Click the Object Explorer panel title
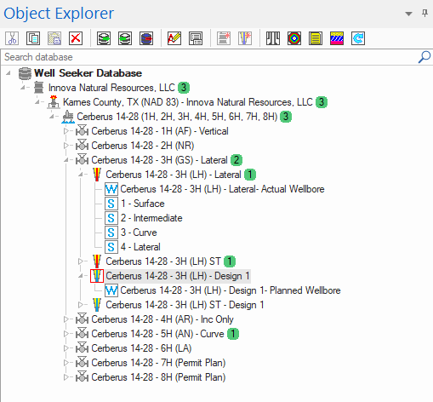Image resolution: width=433 pixels, height=402 pixels. pos(59,14)
